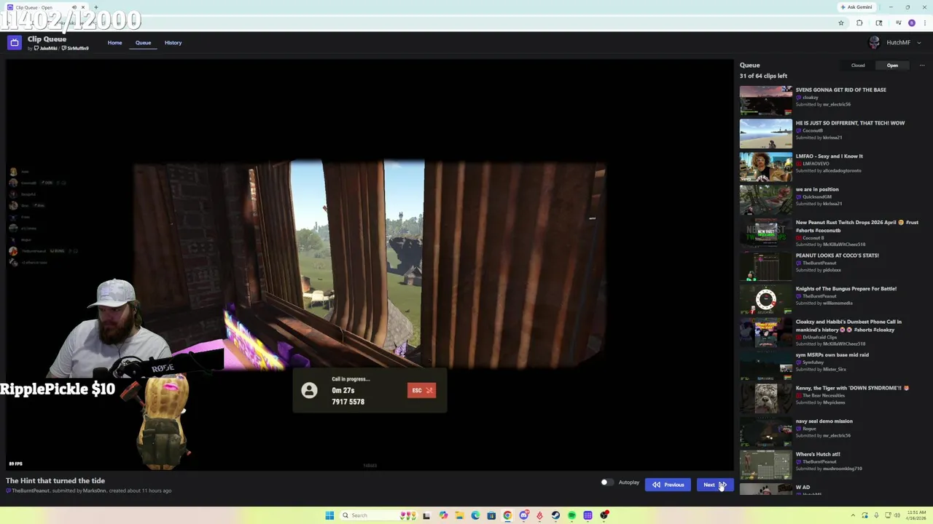Open the taskbar clock and date

coord(916,515)
